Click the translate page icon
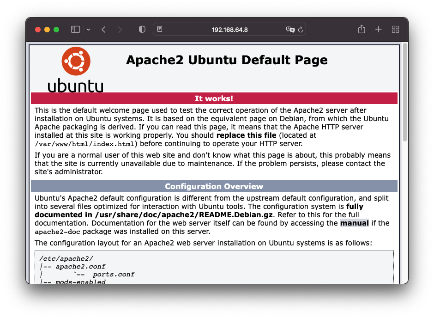Image resolution: width=434 pixels, height=318 pixels. click(x=290, y=30)
